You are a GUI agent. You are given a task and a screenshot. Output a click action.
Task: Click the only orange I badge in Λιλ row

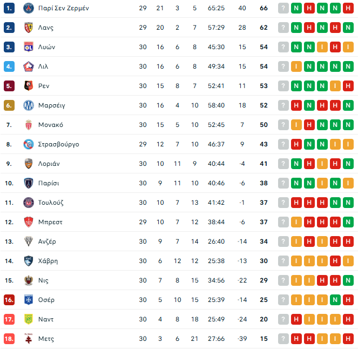pos(296,66)
